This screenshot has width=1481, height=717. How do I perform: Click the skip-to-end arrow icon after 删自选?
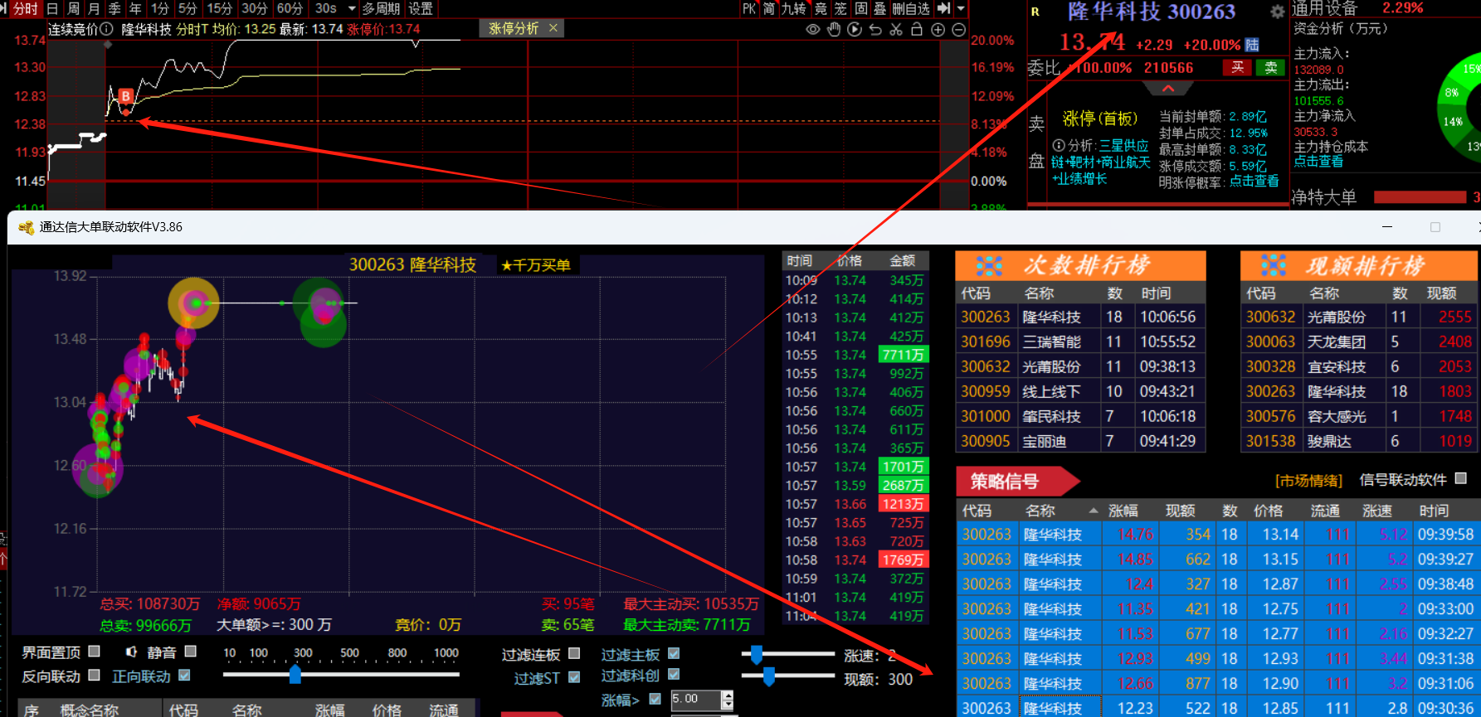coord(944,8)
